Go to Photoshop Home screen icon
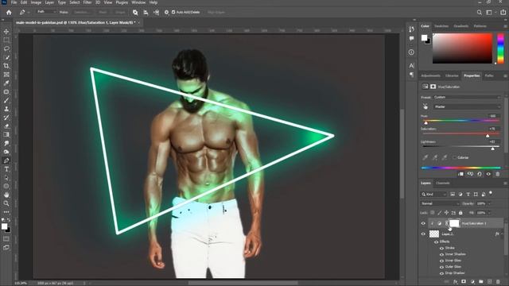 pos(9,13)
